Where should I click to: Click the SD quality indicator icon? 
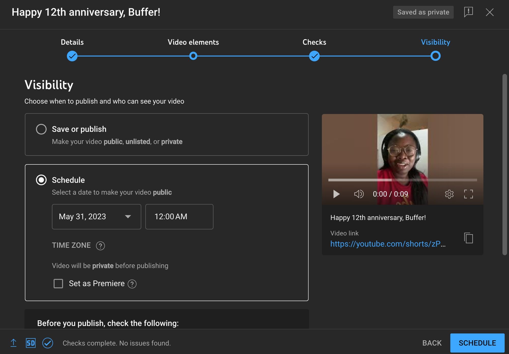click(x=31, y=342)
